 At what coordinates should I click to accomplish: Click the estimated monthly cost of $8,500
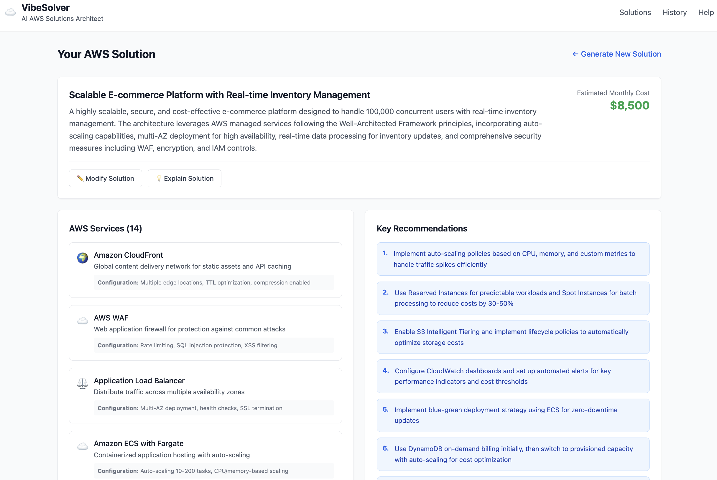(629, 106)
